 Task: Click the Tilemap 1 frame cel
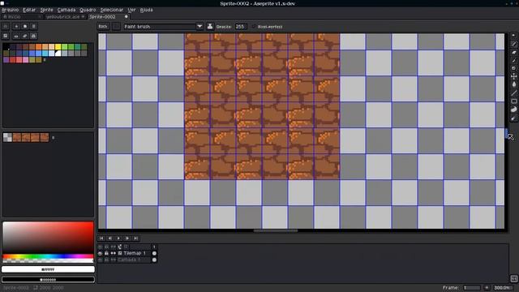click(x=154, y=253)
